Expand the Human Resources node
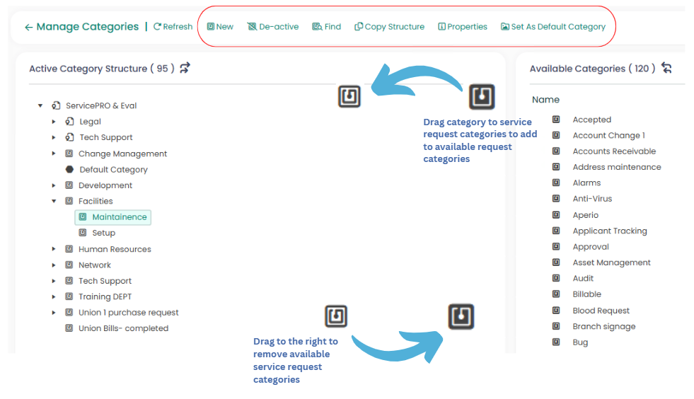Screen dimensions: 694x399 point(54,249)
